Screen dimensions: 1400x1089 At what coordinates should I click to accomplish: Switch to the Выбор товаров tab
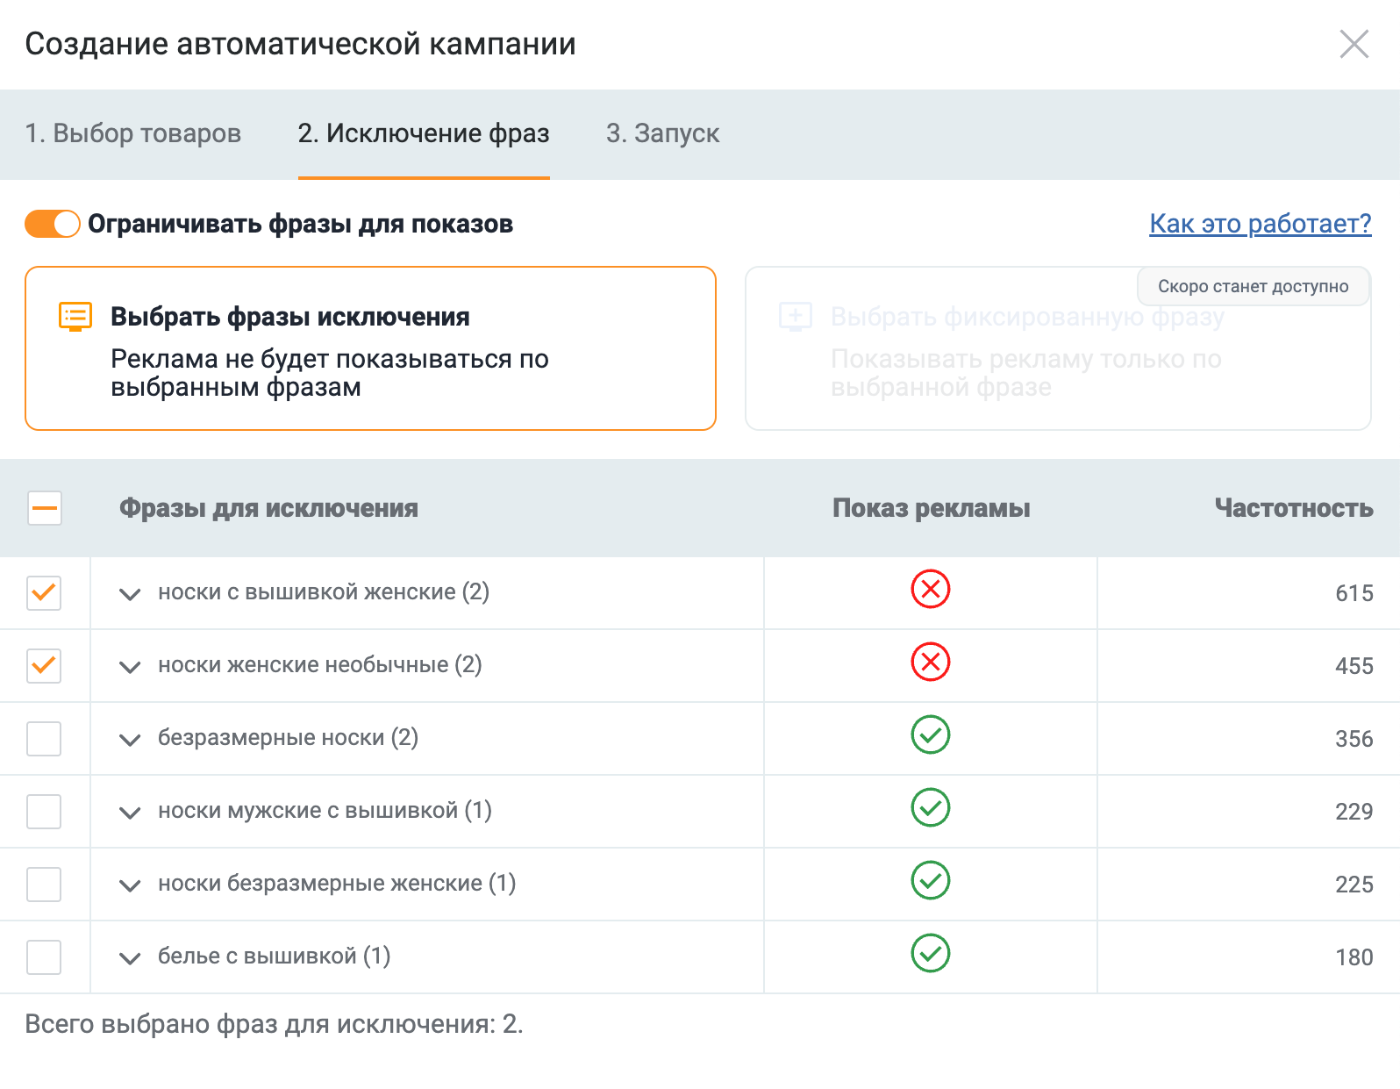tap(133, 133)
